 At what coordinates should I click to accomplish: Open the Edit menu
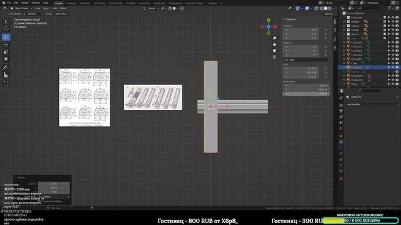coord(16,2)
